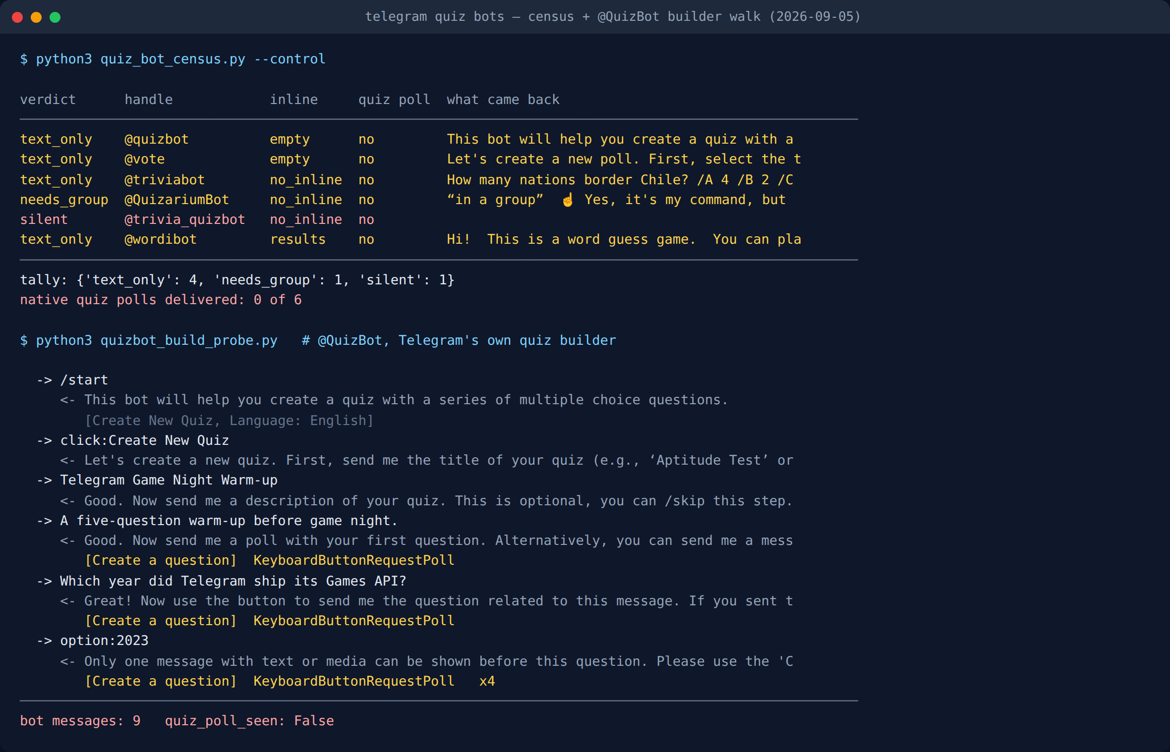Viewport: 1170px width, 752px height.
Task: Click the 'what came back' column header
Action: click(x=503, y=100)
